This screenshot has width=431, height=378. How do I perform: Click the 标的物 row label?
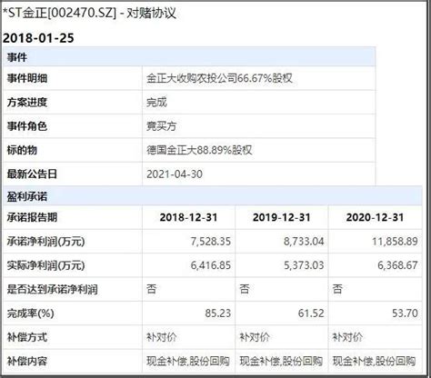pyautogui.click(x=22, y=150)
